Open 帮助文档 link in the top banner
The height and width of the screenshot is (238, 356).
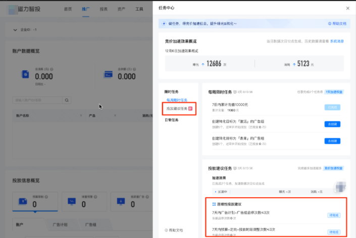point(339,24)
